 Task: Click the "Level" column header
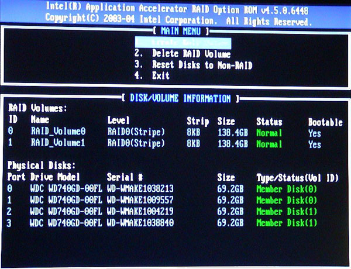tap(118, 120)
